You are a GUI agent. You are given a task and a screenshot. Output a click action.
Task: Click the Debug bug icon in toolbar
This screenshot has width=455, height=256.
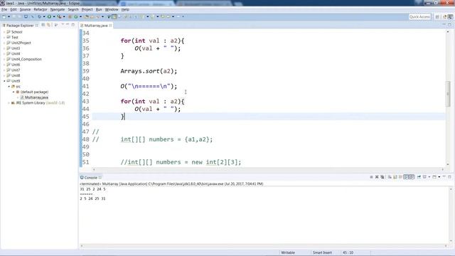coord(39,16)
